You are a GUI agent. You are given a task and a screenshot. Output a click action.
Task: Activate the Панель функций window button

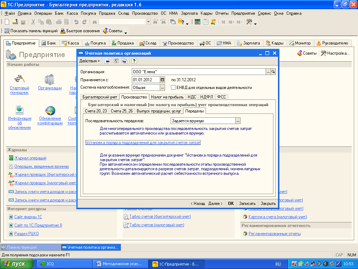(31, 247)
